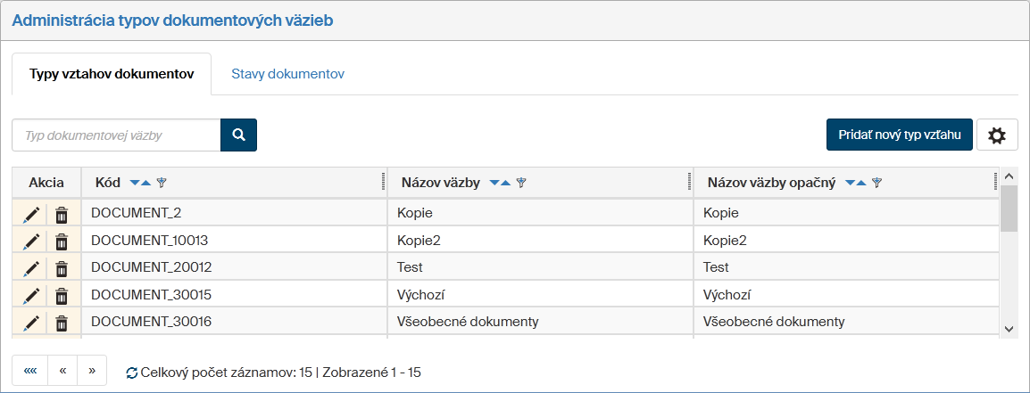
Task: Click the magnifier search button
Action: coord(238,135)
